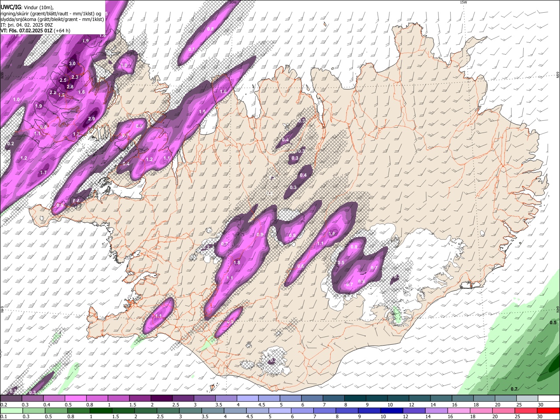This screenshot has width=560, height=420.
Task: Click snow legend swatch between 2 and 2.5
Action: pyautogui.click(x=161, y=399)
